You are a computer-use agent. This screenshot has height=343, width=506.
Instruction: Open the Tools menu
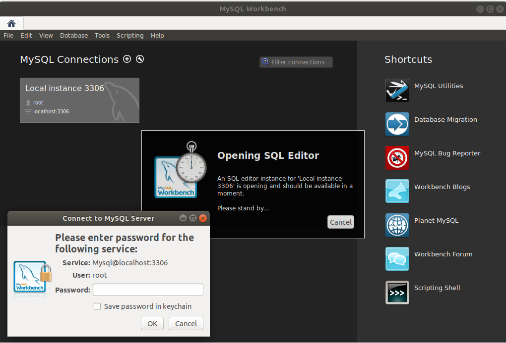tap(102, 36)
